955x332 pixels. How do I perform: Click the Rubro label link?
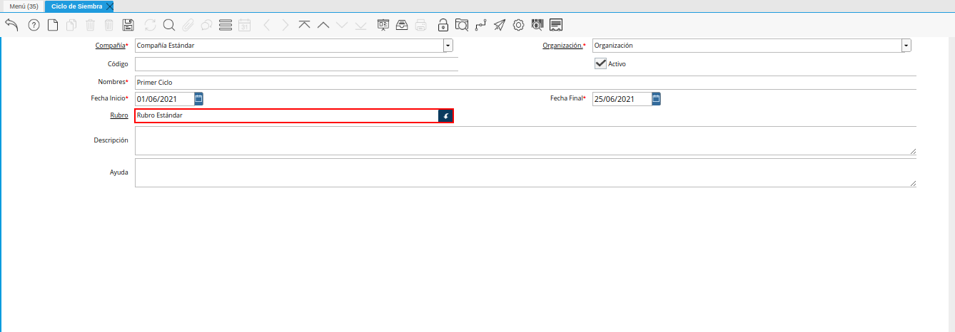click(119, 115)
